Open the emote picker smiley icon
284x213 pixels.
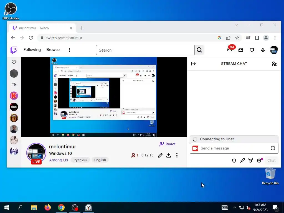point(273,148)
